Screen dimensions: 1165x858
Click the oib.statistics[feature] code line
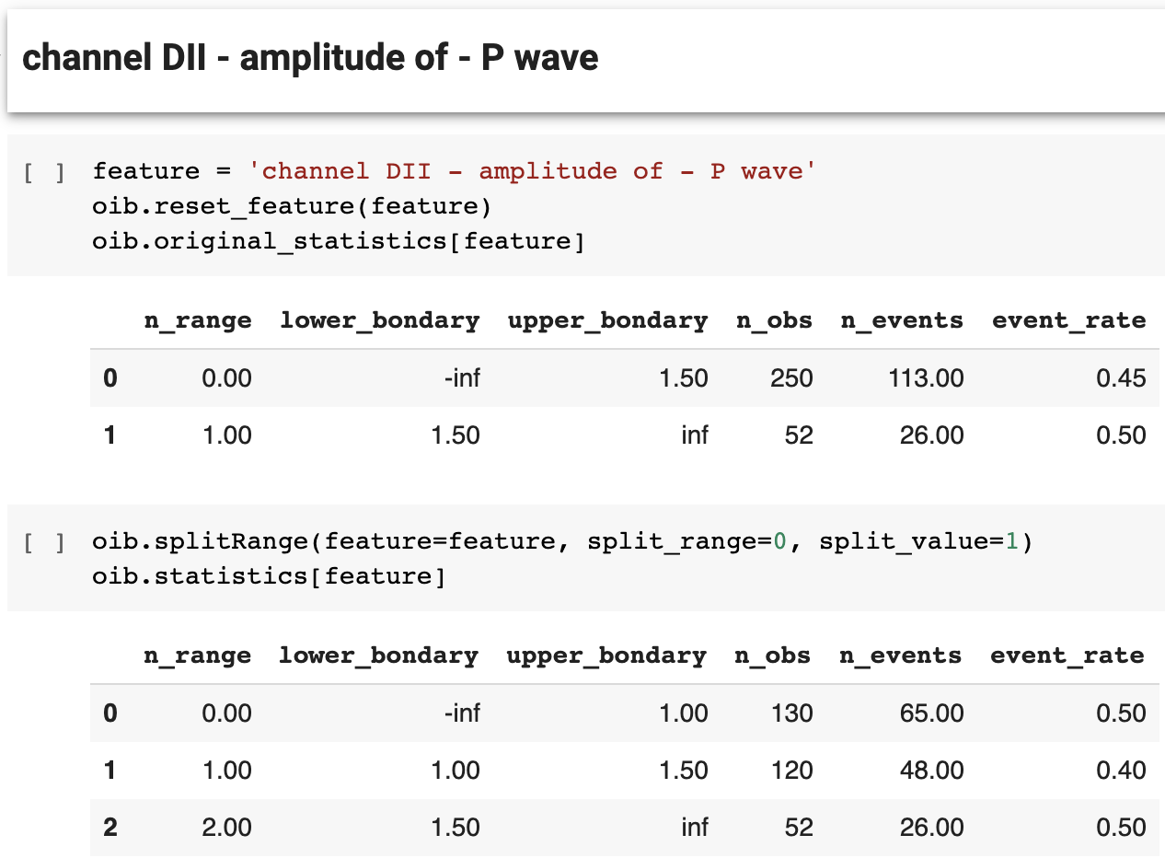269,576
